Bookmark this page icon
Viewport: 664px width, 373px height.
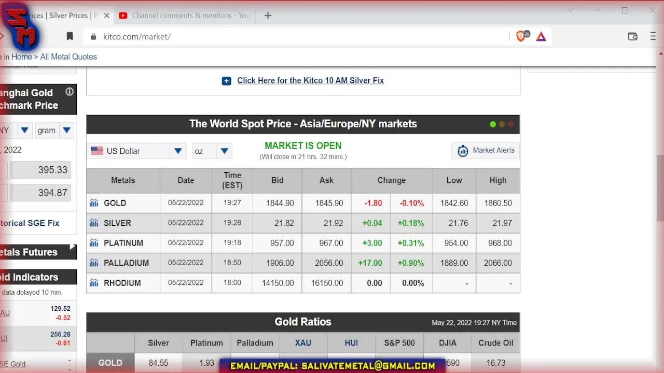(x=70, y=36)
